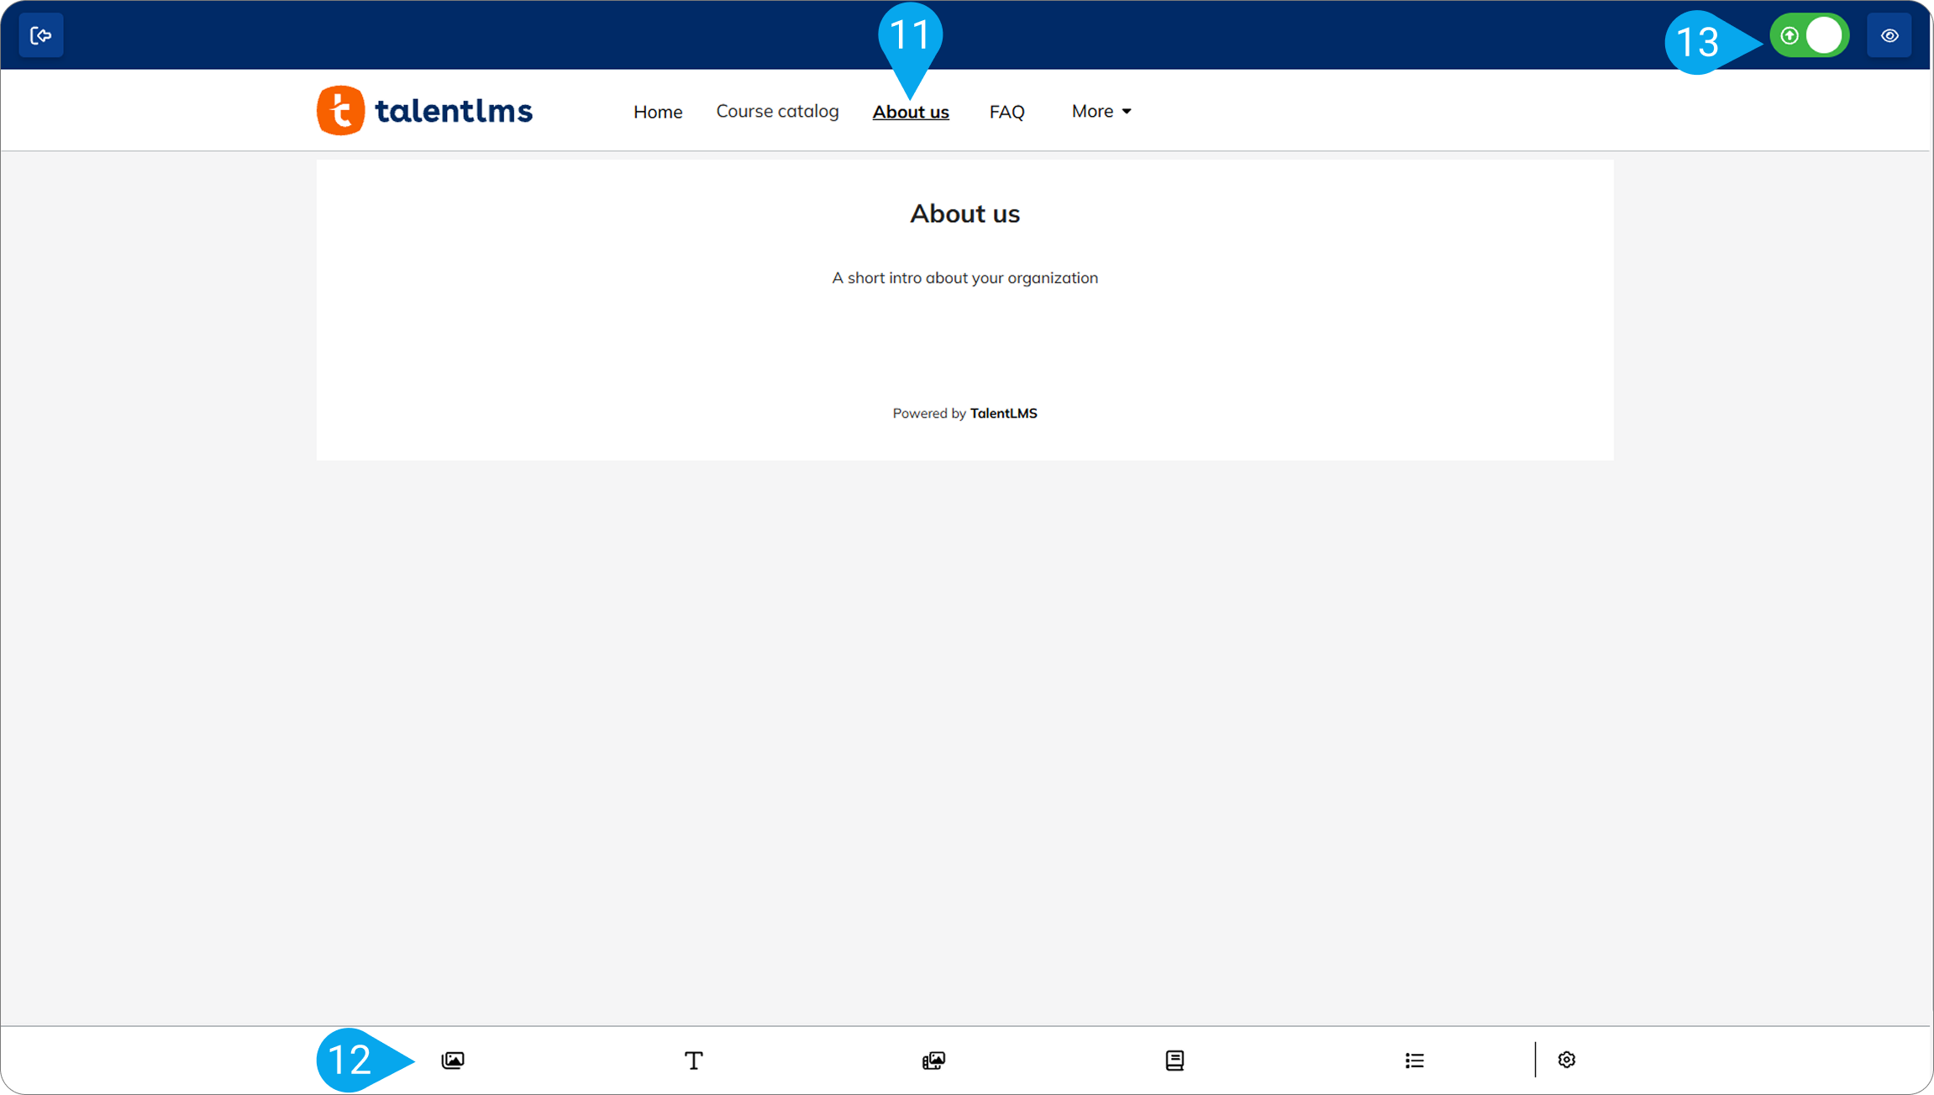This screenshot has width=1934, height=1095.
Task: Click the TalentLMS logo
Action: pos(424,110)
